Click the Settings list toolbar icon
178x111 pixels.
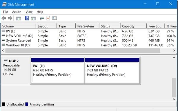(x=55, y=18)
